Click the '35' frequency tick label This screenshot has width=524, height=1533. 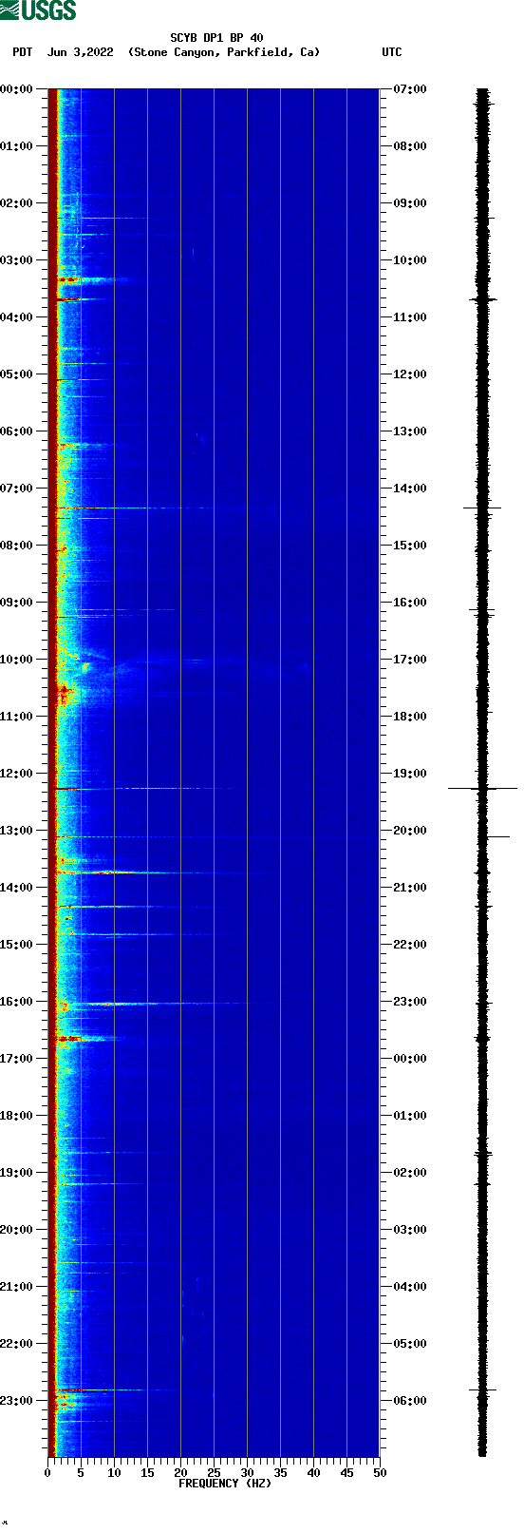(x=280, y=1473)
